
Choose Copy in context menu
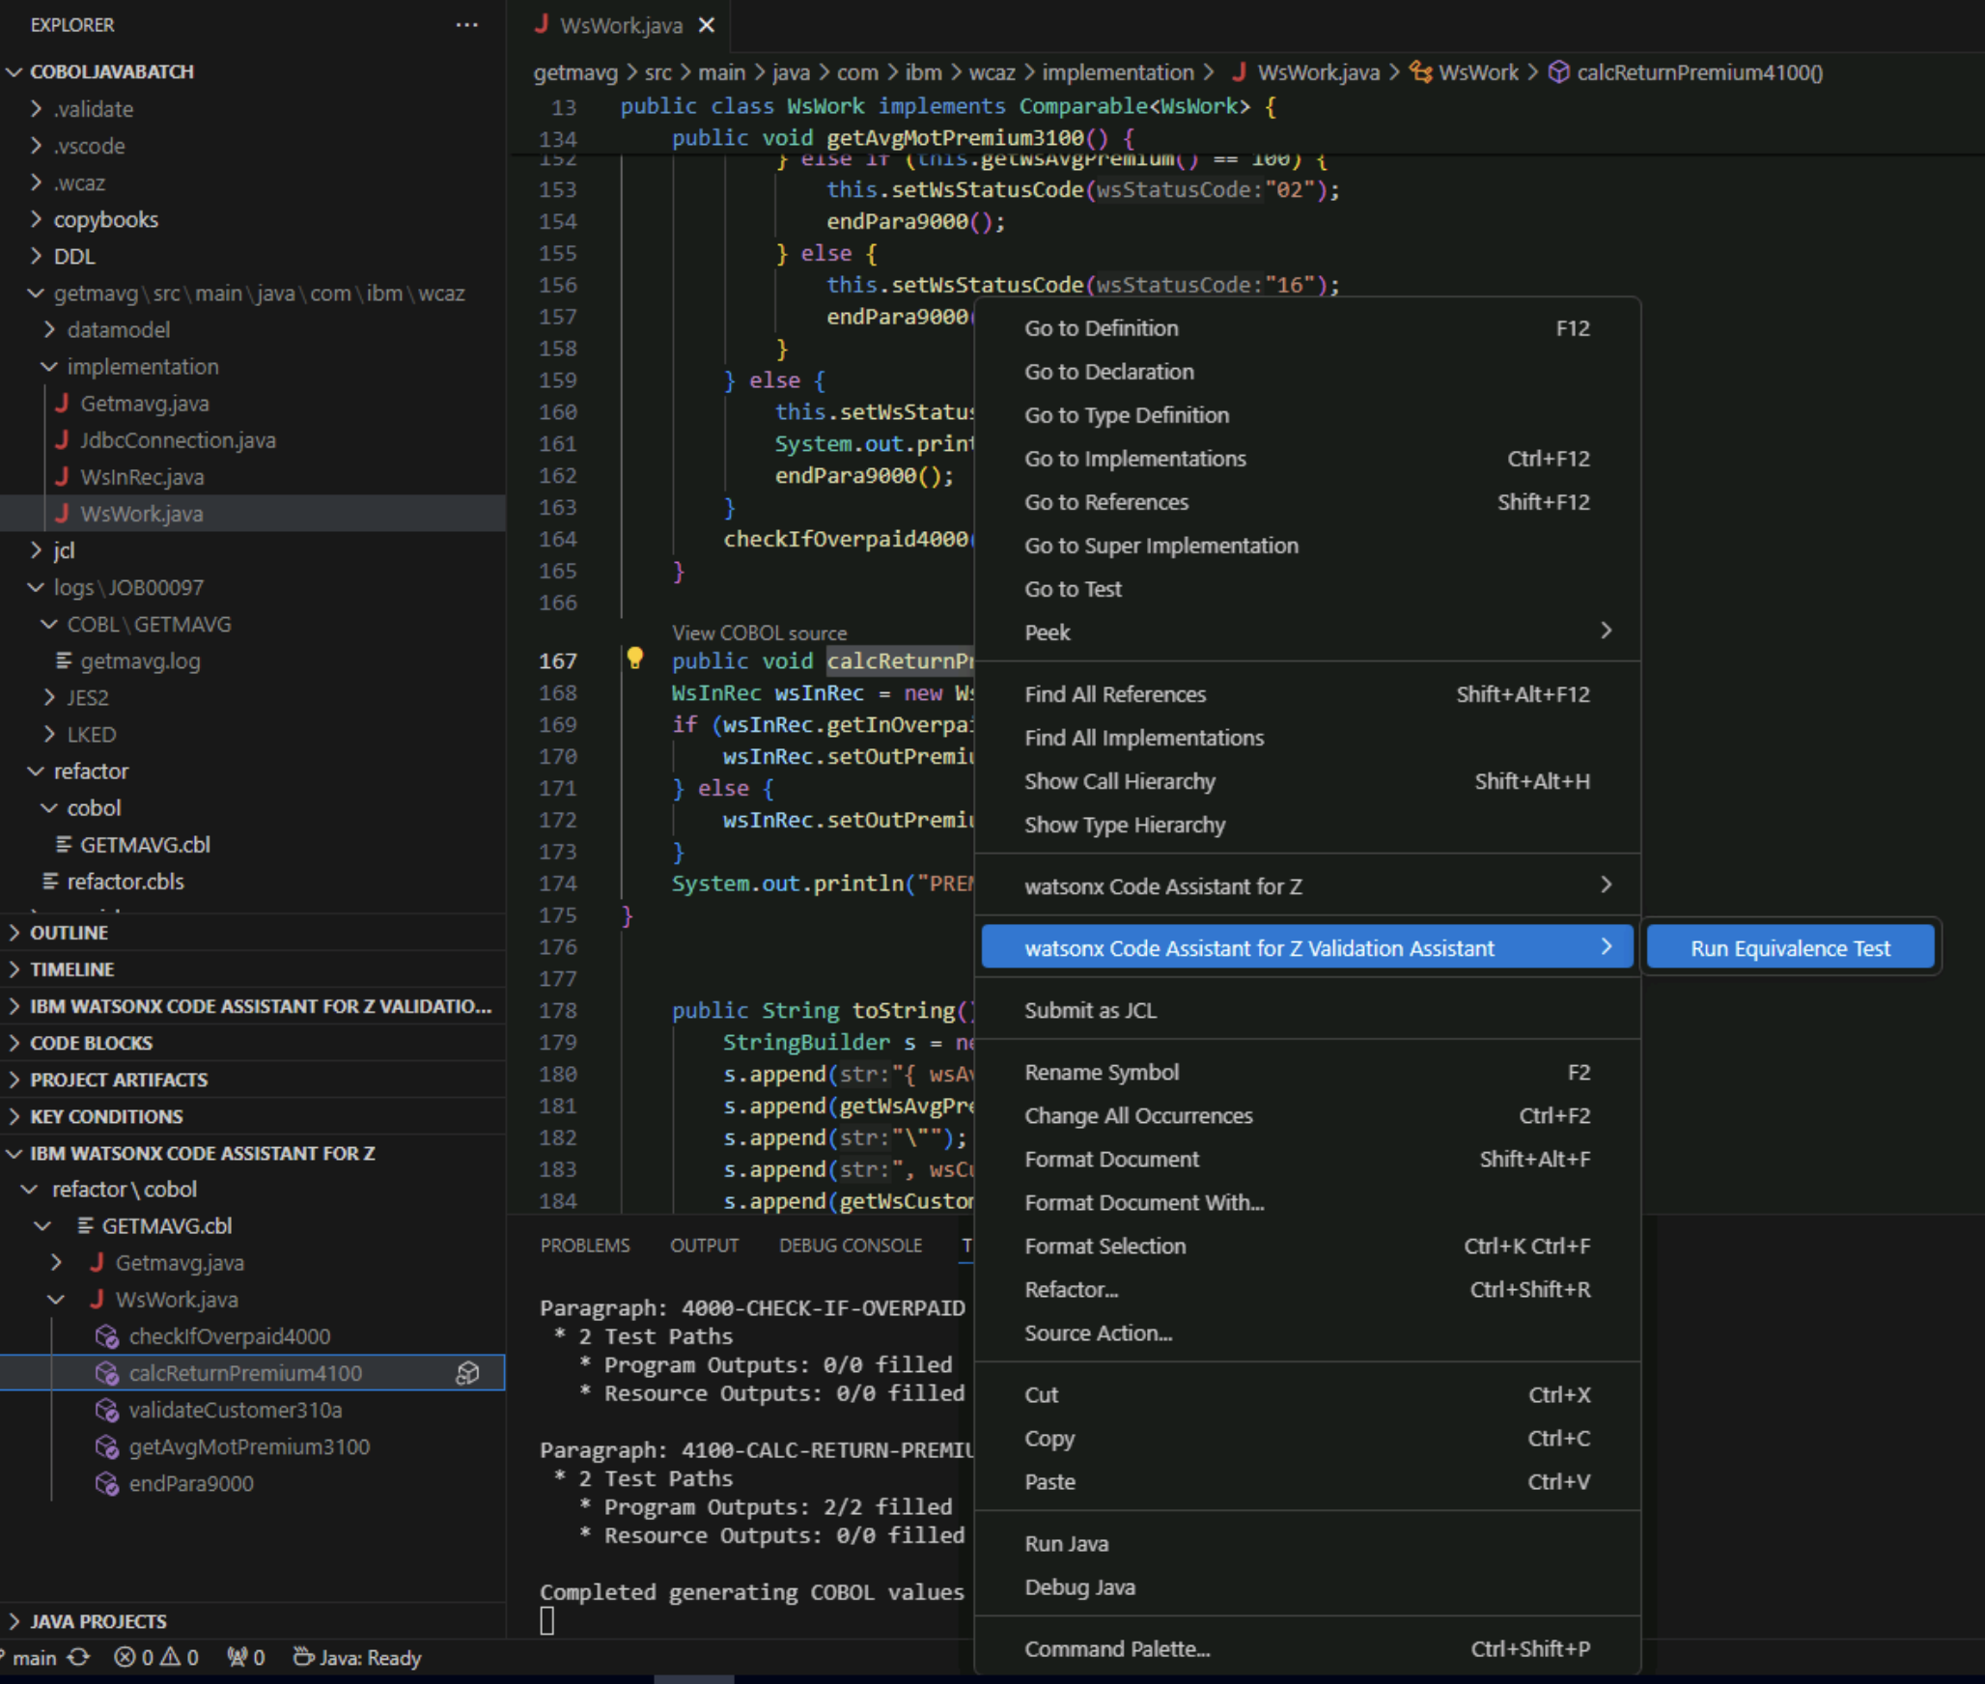coord(1307,1438)
